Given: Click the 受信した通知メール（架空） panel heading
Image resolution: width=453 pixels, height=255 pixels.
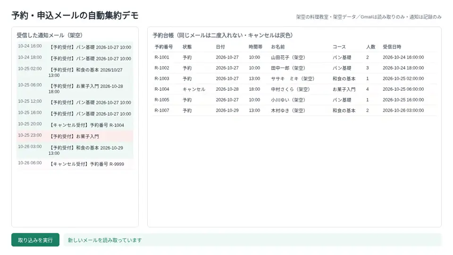Looking at the screenshot, I should [x=51, y=35].
